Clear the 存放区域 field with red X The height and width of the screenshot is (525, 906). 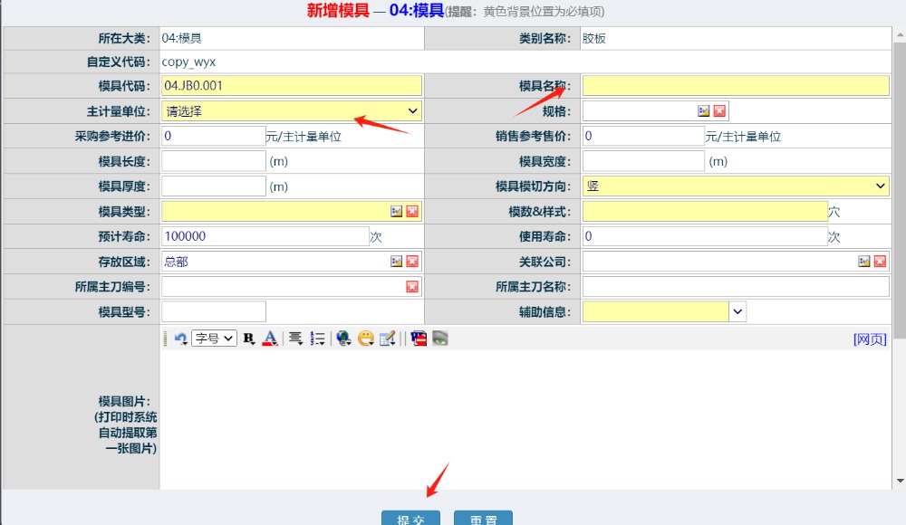(x=412, y=262)
